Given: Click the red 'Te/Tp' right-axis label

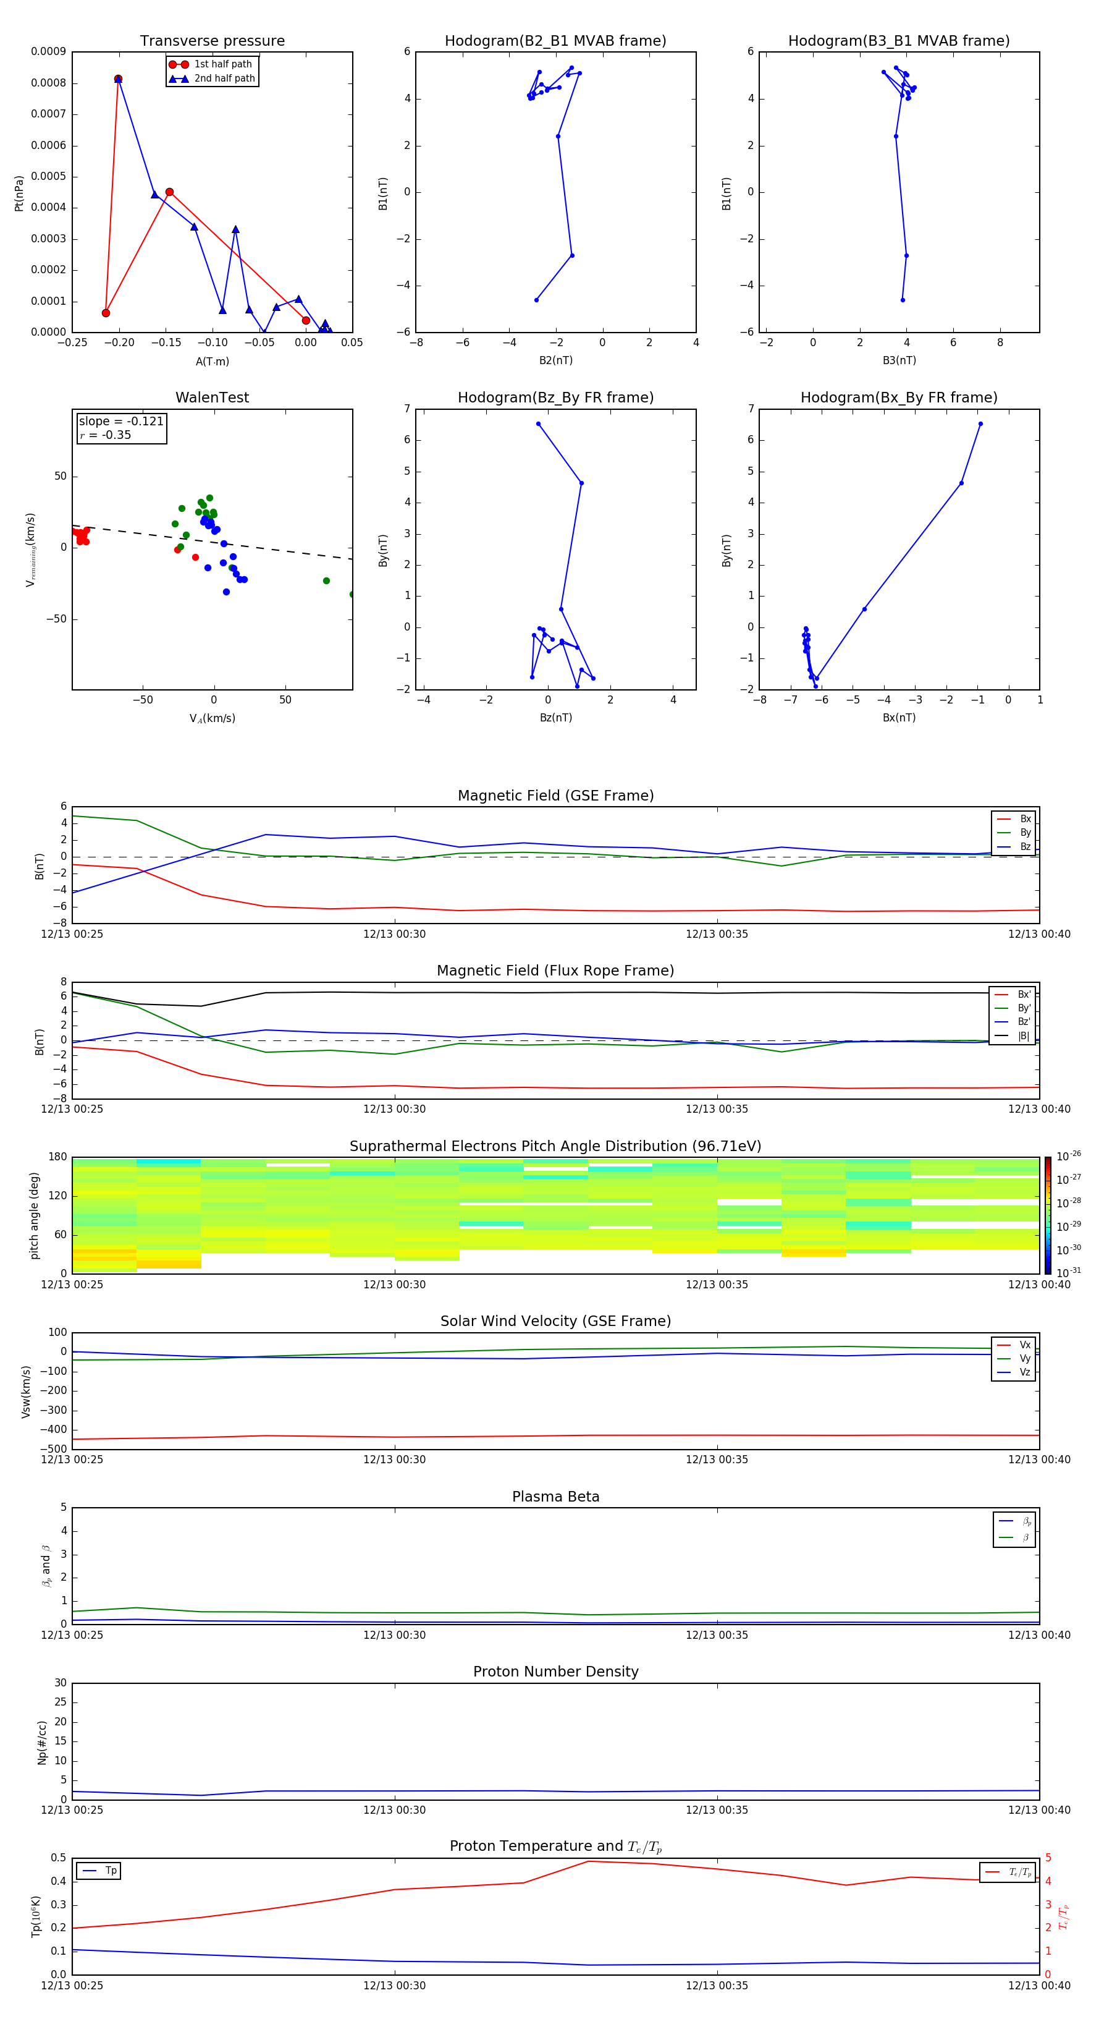Looking at the screenshot, I should coord(1064,1917).
